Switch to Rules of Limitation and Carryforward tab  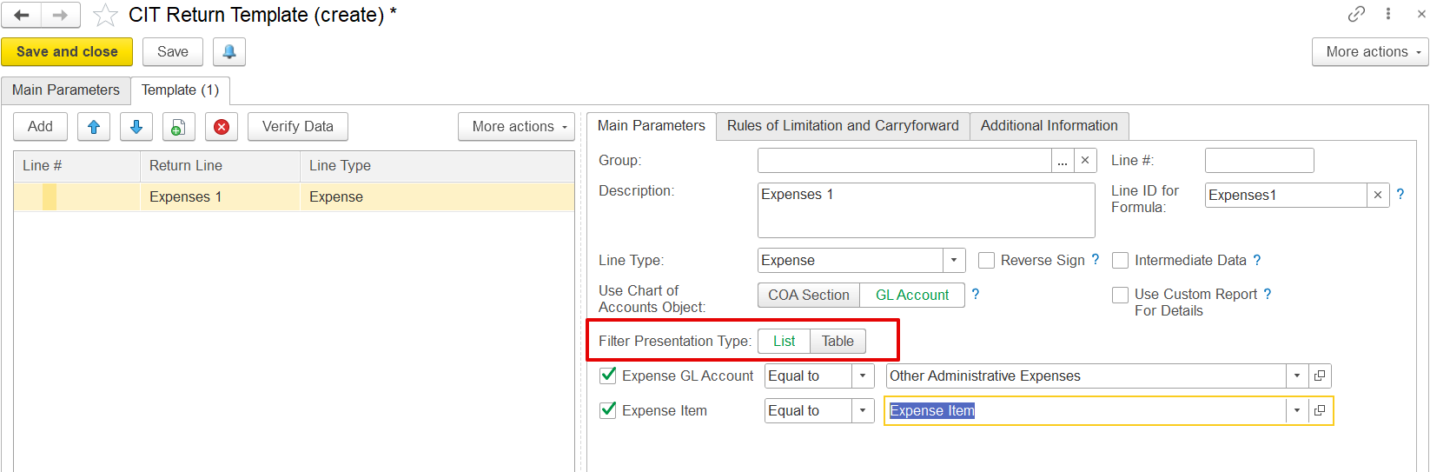pos(843,126)
